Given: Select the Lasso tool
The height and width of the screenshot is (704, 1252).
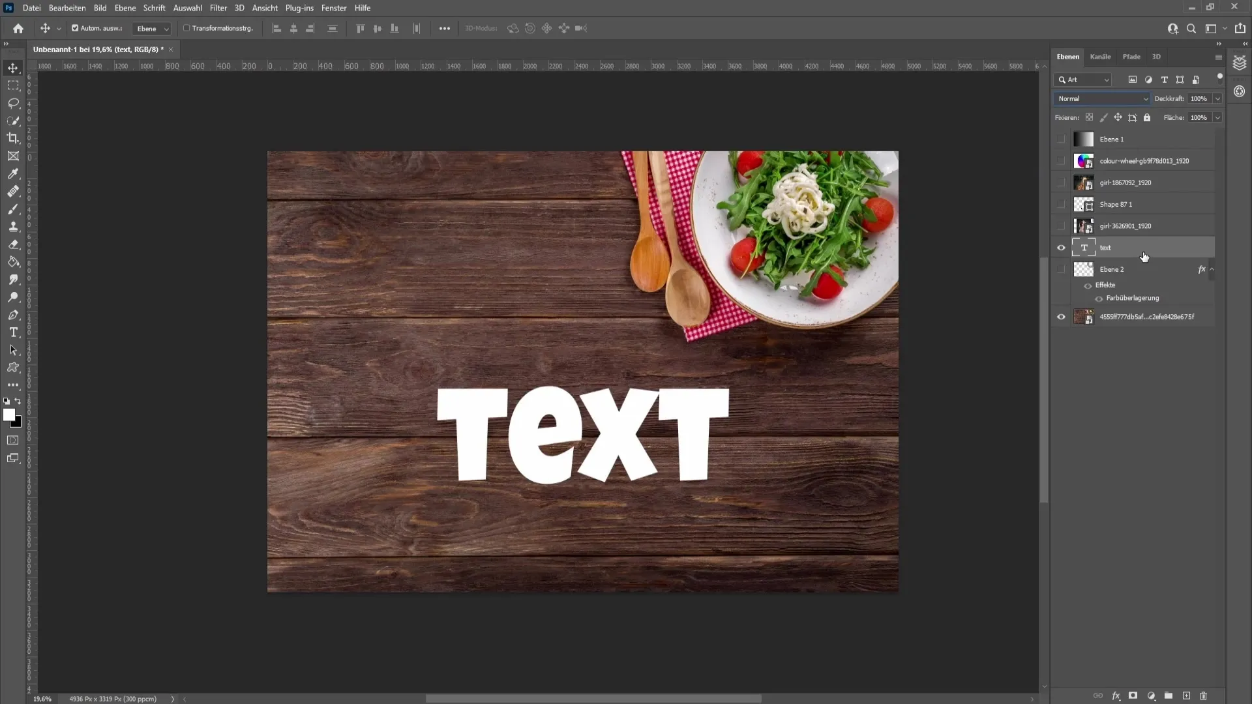Looking at the screenshot, I should pyautogui.click(x=13, y=102).
